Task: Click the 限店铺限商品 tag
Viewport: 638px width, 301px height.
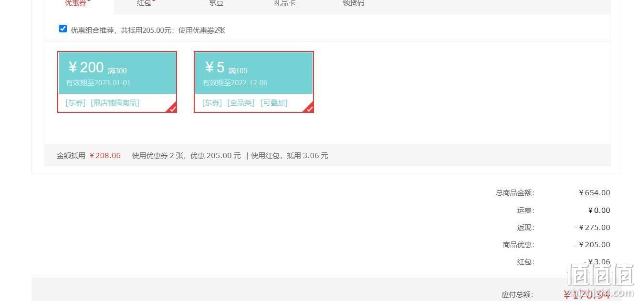Action: coord(115,103)
